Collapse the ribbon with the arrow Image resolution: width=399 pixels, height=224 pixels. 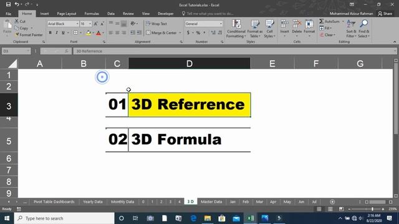(x=395, y=42)
